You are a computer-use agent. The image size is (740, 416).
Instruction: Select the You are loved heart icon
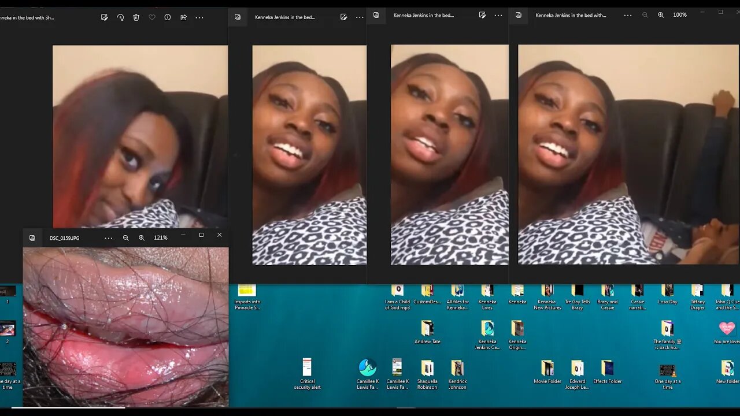click(x=727, y=332)
